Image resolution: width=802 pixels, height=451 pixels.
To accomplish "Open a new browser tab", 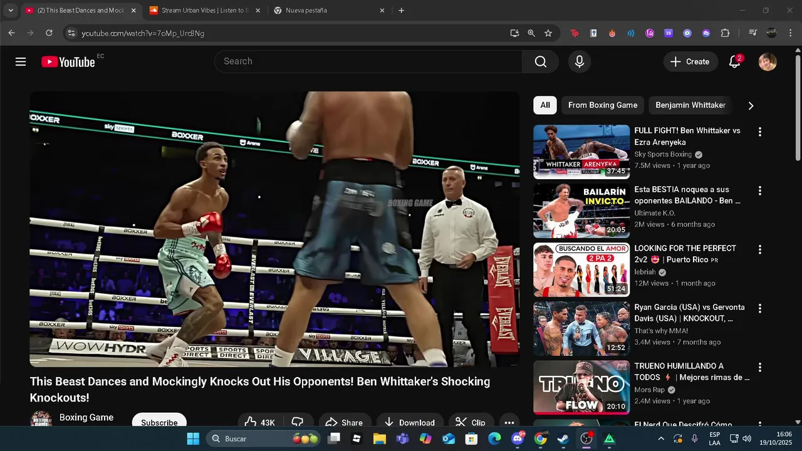I will click(x=402, y=11).
